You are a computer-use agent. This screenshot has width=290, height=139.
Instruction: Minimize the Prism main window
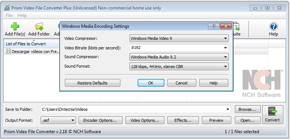255,8
